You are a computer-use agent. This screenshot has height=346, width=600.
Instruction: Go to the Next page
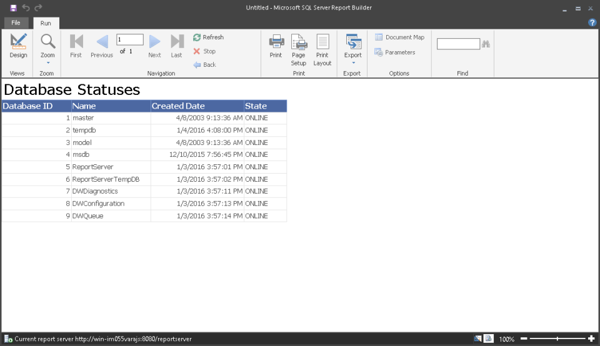(154, 46)
